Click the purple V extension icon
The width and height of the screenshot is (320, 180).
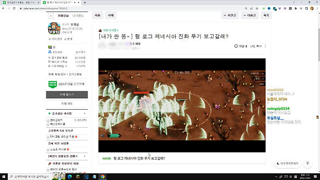(280, 8)
